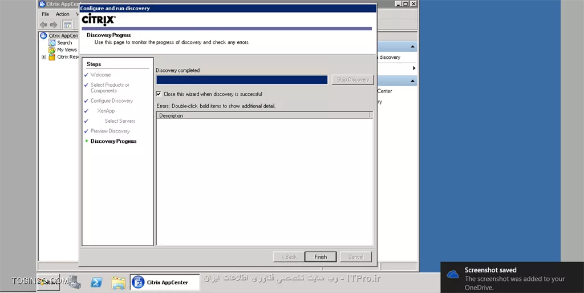Screen dimensions: 584x293
Task: Click discovery link in Actions pane
Action: pos(390,57)
